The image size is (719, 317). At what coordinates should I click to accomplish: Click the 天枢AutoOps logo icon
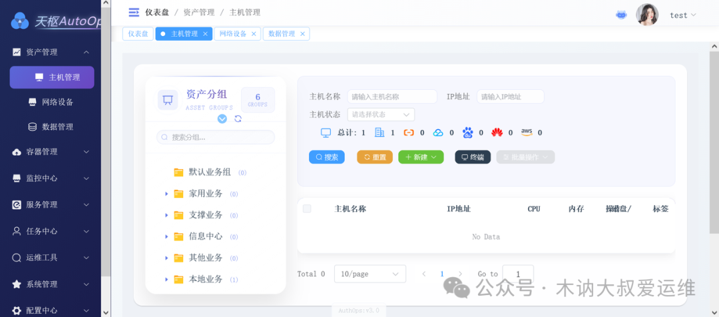(x=20, y=21)
